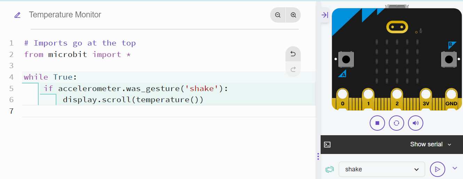Send the selected shake gesture
463x179 pixels.
click(x=437, y=169)
